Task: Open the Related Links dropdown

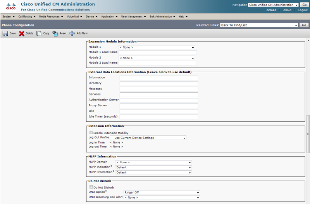Action: (x=259, y=25)
